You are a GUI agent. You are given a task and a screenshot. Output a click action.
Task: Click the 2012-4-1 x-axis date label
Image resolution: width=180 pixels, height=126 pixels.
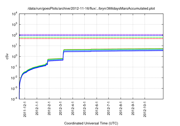tap(73, 108)
